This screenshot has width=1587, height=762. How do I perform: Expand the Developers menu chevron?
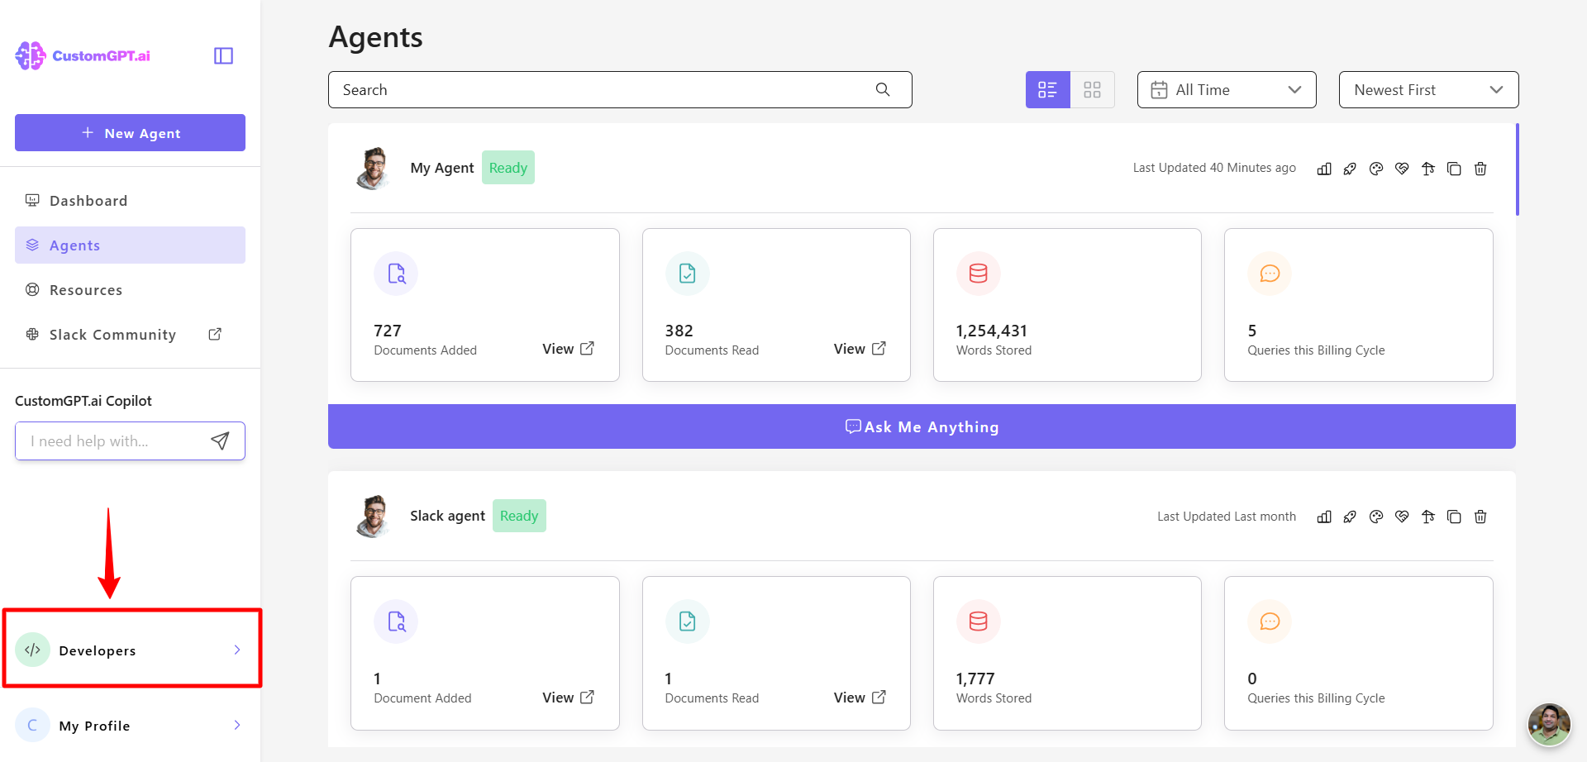[x=237, y=650]
